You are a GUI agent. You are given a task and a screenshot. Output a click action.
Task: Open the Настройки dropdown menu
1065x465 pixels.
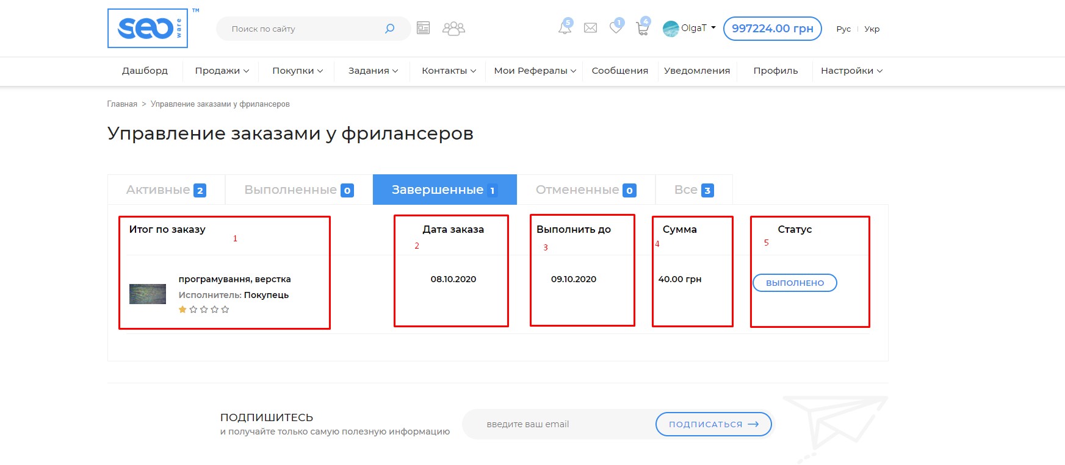click(851, 71)
